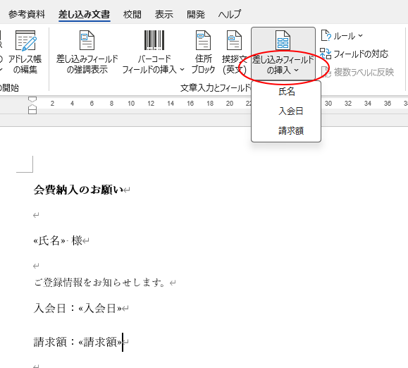Click the 請求額： label text in document
Viewport: 408px width, 368px height.
point(55,342)
